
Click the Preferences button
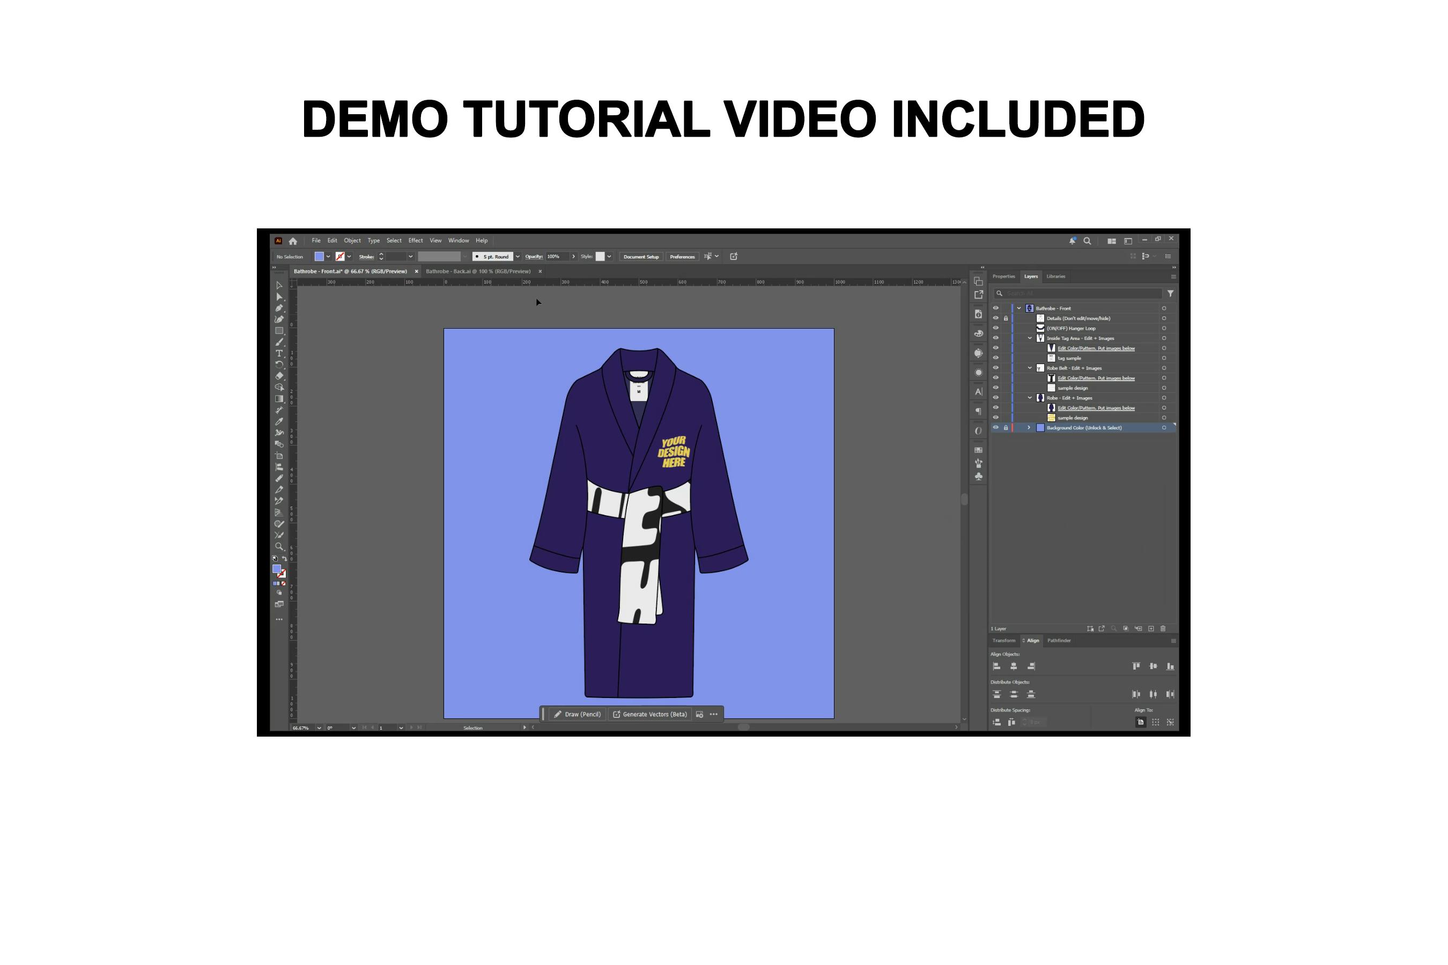[x=682, y=257]
